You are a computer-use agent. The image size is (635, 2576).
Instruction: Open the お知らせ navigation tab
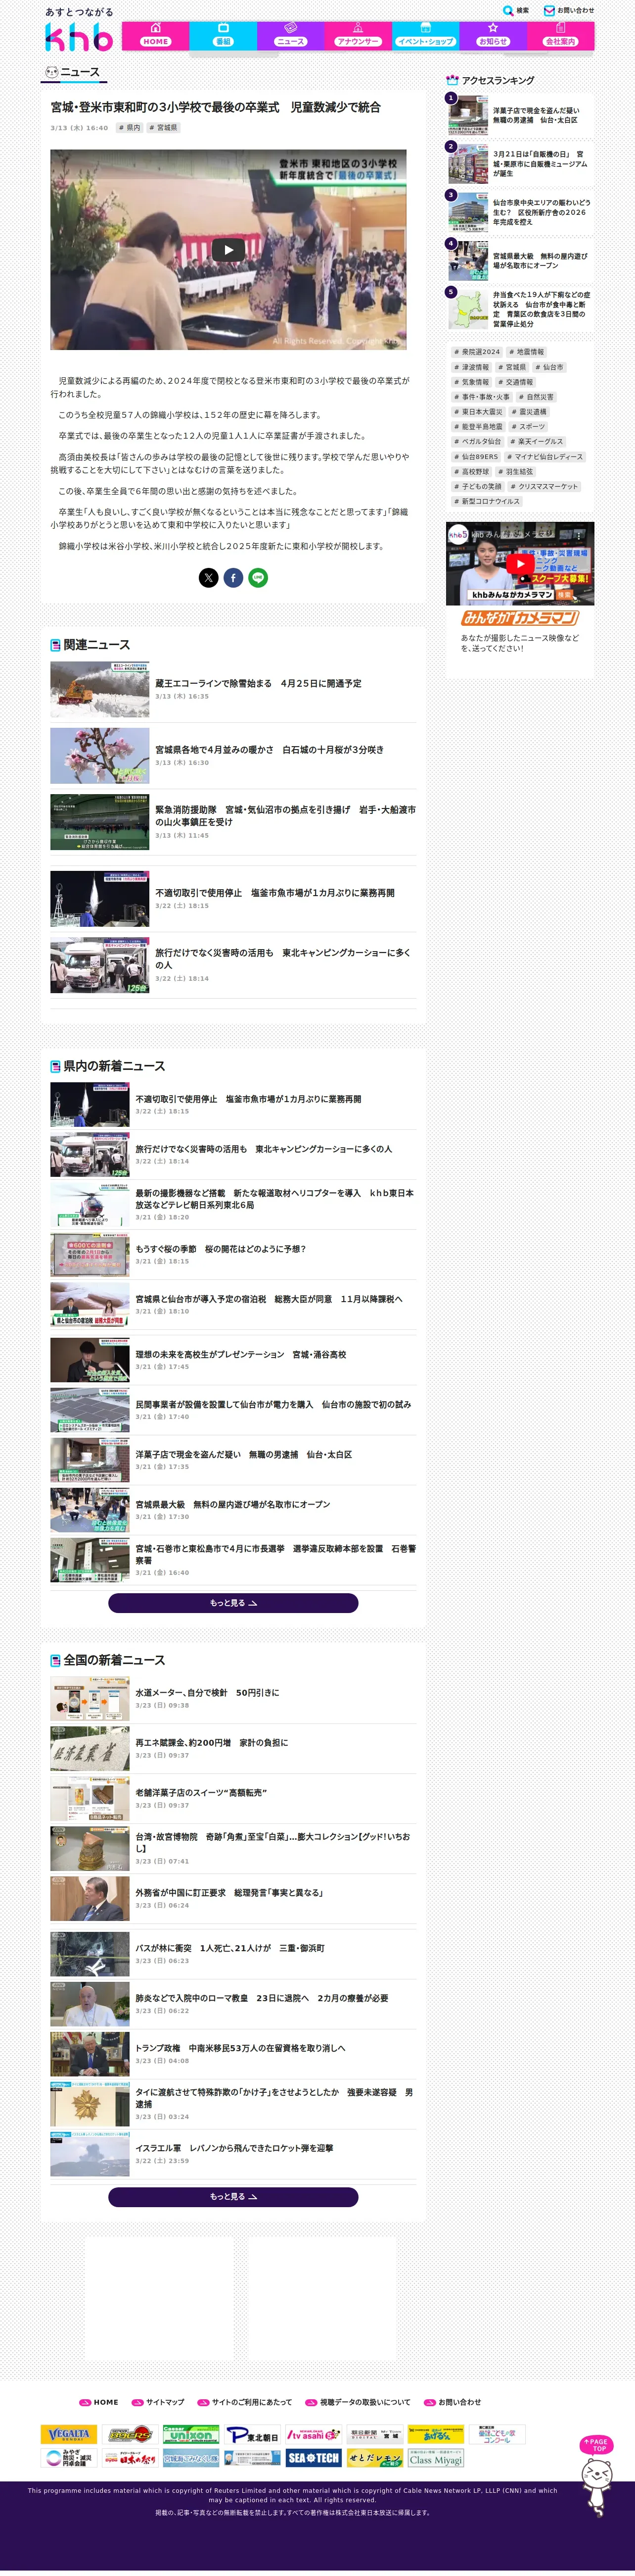pyautogui.click(x=493, y=35)
